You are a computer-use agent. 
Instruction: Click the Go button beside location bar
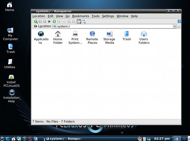click(179, 26)
